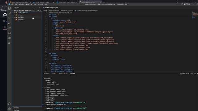Close the docker-compose.yml editor tab
This screenshot has height=111, width=198.
click(59, 7)
